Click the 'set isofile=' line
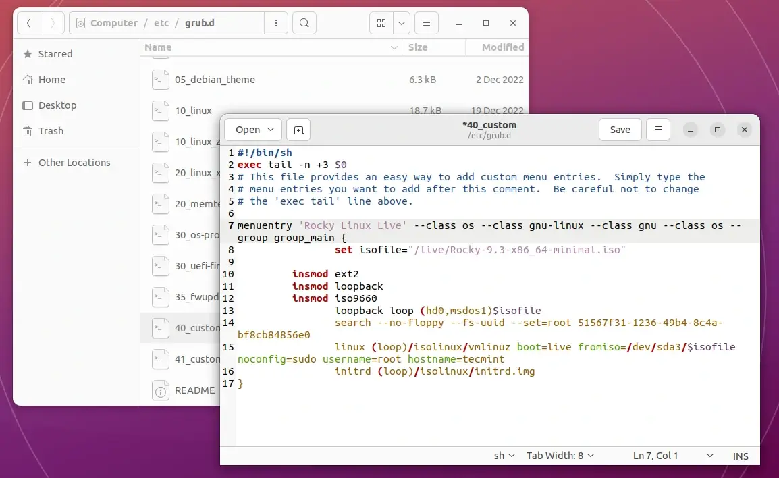 [480, 249]
